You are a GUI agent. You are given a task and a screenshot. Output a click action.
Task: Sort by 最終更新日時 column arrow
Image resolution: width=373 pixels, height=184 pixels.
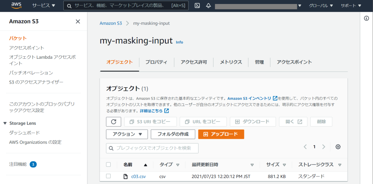pyautogui.click(x=252, y=165)
